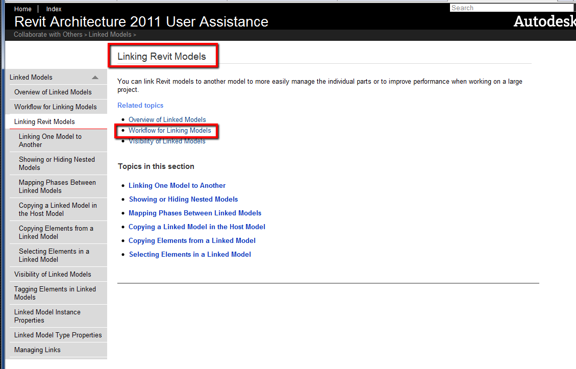Open Showing or Hiding Nested Models sidebar item

(57, 163)
